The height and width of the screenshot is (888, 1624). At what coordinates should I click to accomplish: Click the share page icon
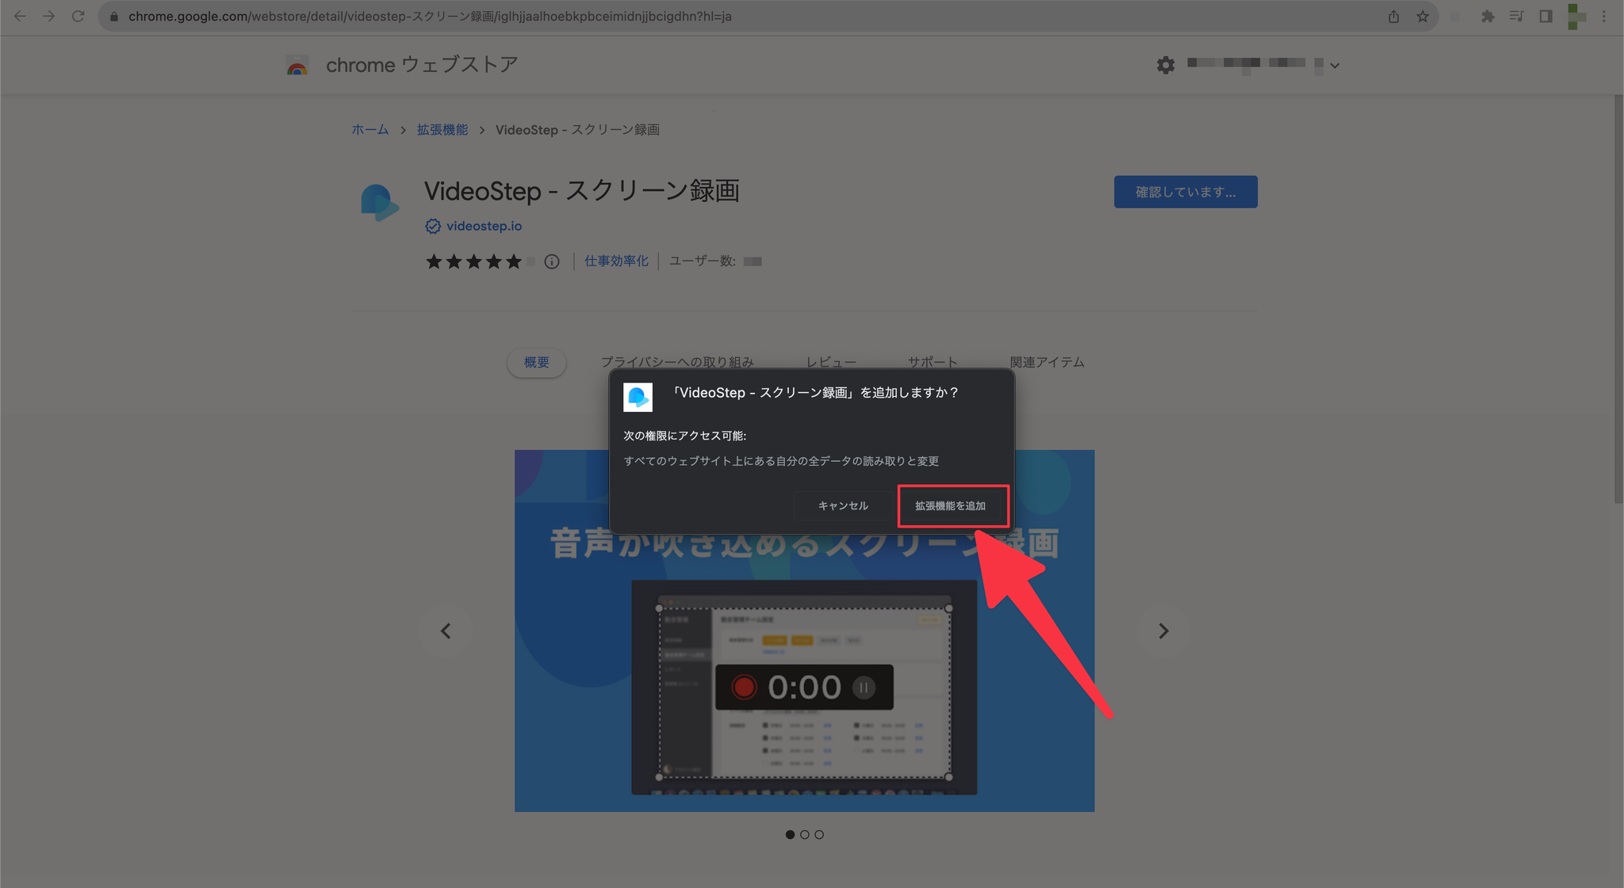click(x=1393, y=16)
